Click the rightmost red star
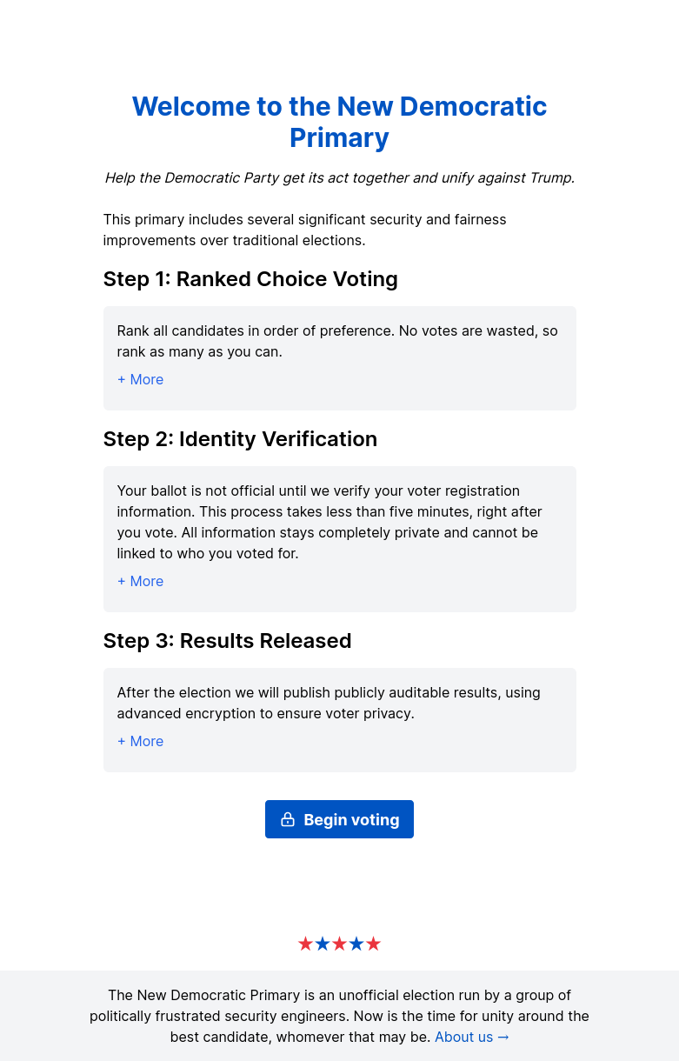The image size is (679, 1061). [373, 944]
